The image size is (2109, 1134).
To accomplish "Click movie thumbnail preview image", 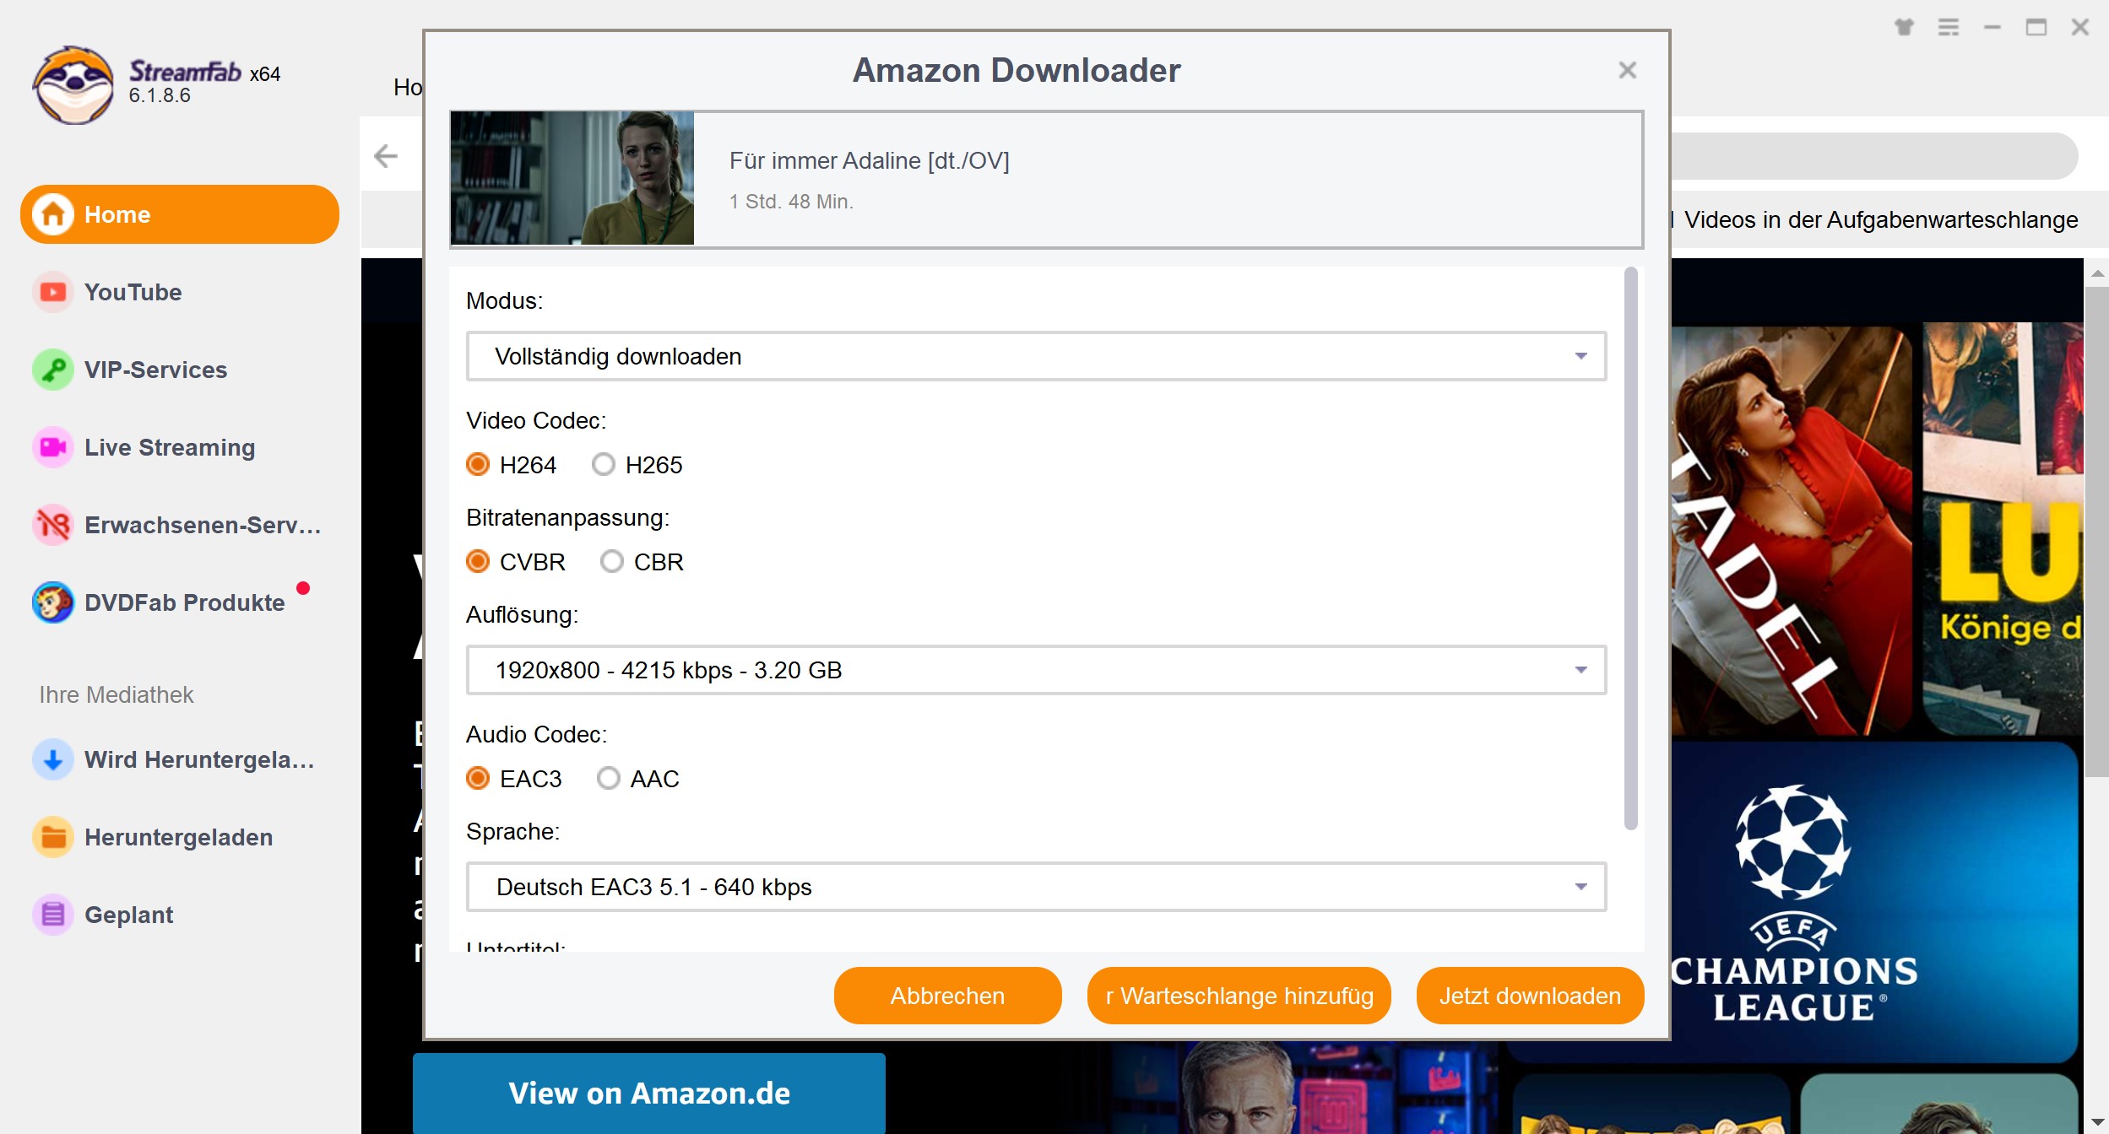I will coord(572,179).
